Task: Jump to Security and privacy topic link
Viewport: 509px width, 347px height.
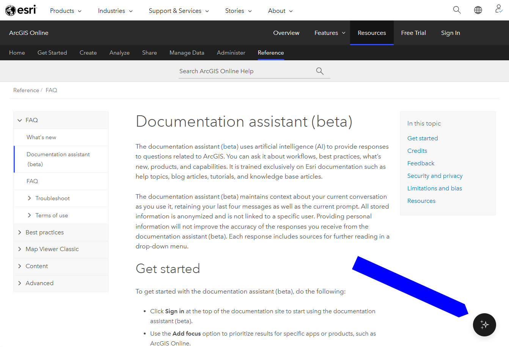Action: [435, 176]
